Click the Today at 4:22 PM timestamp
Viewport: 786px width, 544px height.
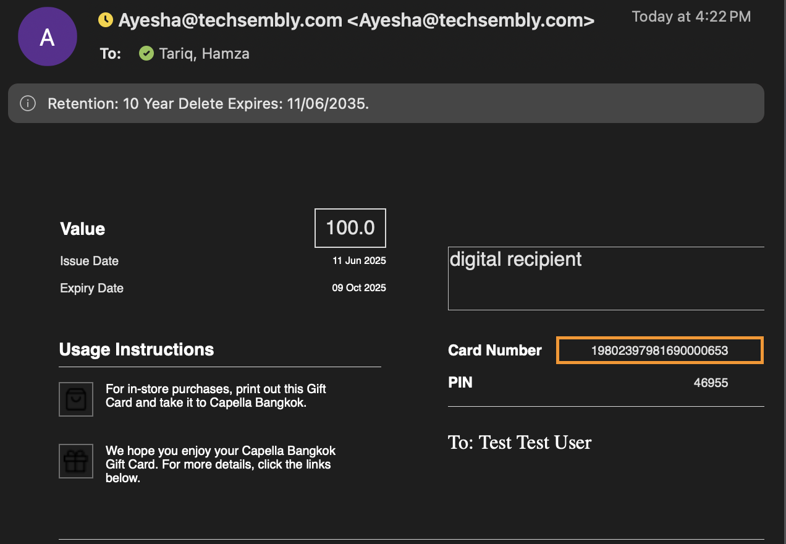[691, 17]
